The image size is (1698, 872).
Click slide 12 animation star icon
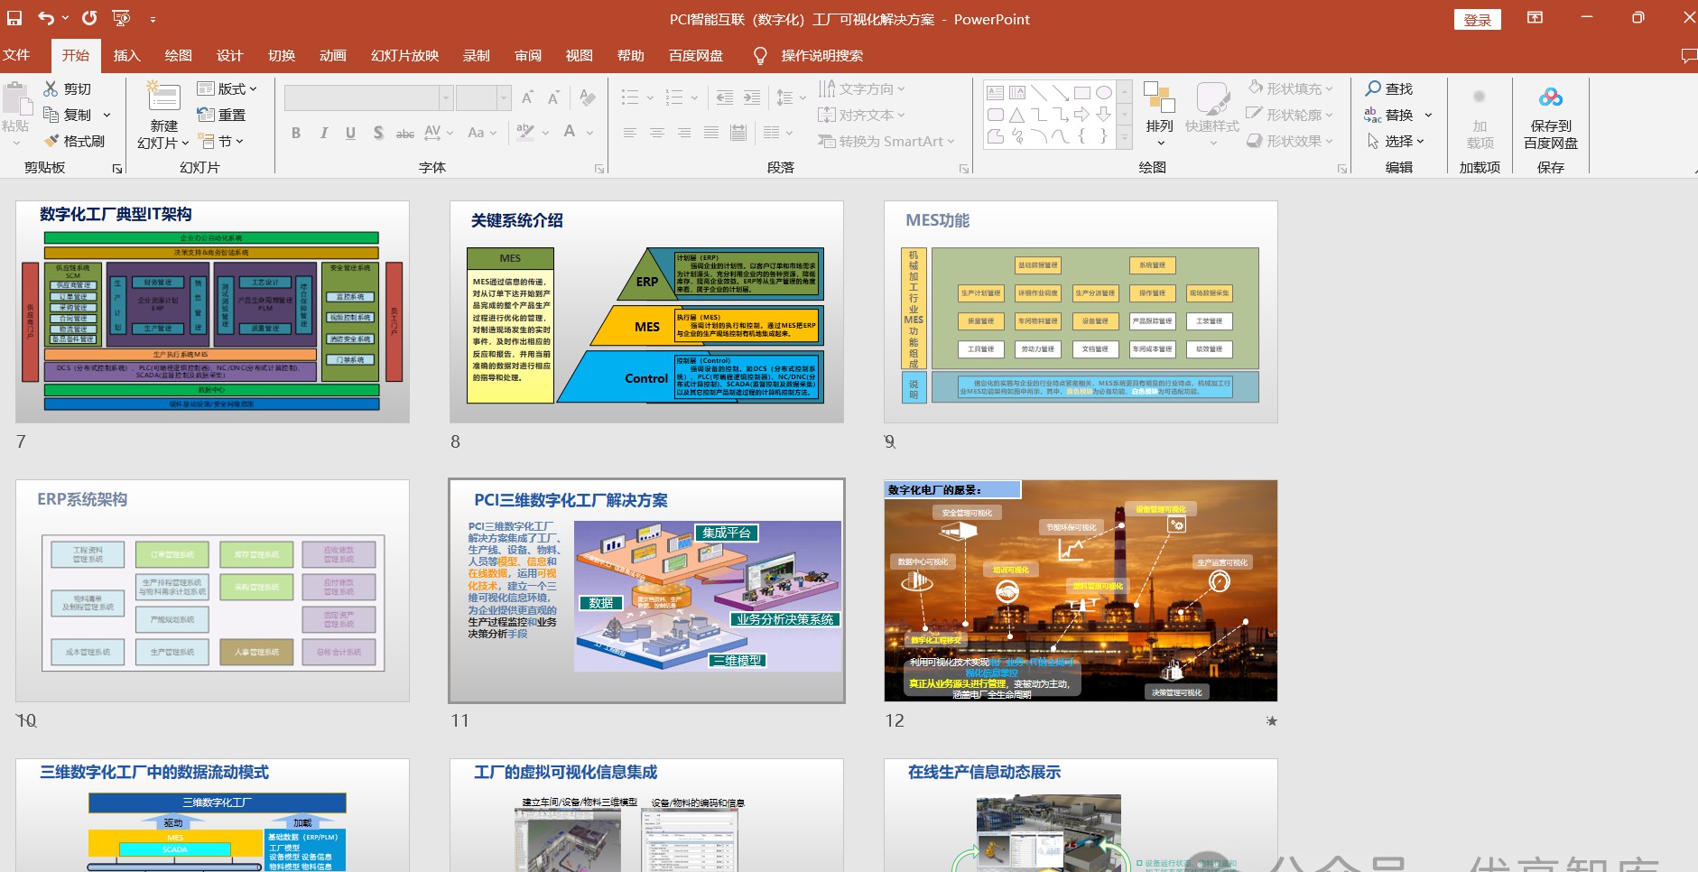pyautogui.click(x=1271, y=720)
